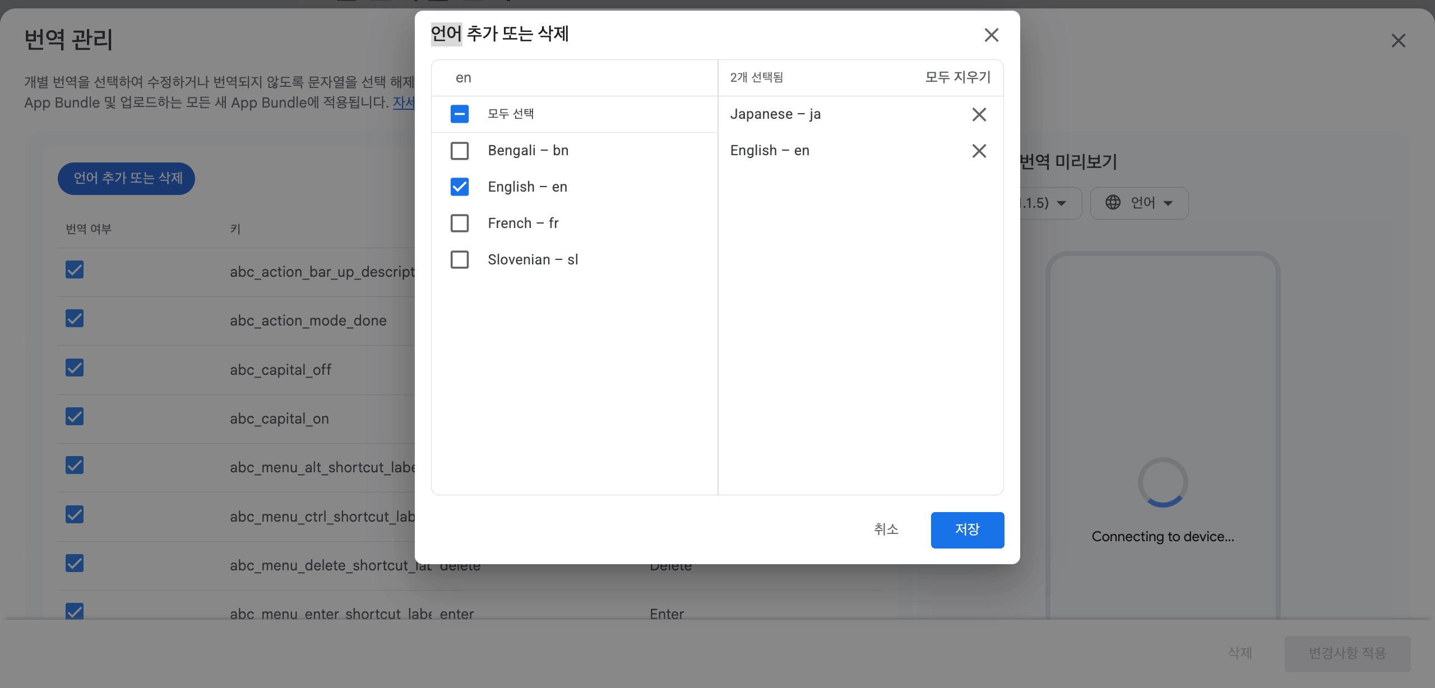1435x688 pixels.
Task: Uncheck translation for abc_capital_off row
Action: pos(75,368)
